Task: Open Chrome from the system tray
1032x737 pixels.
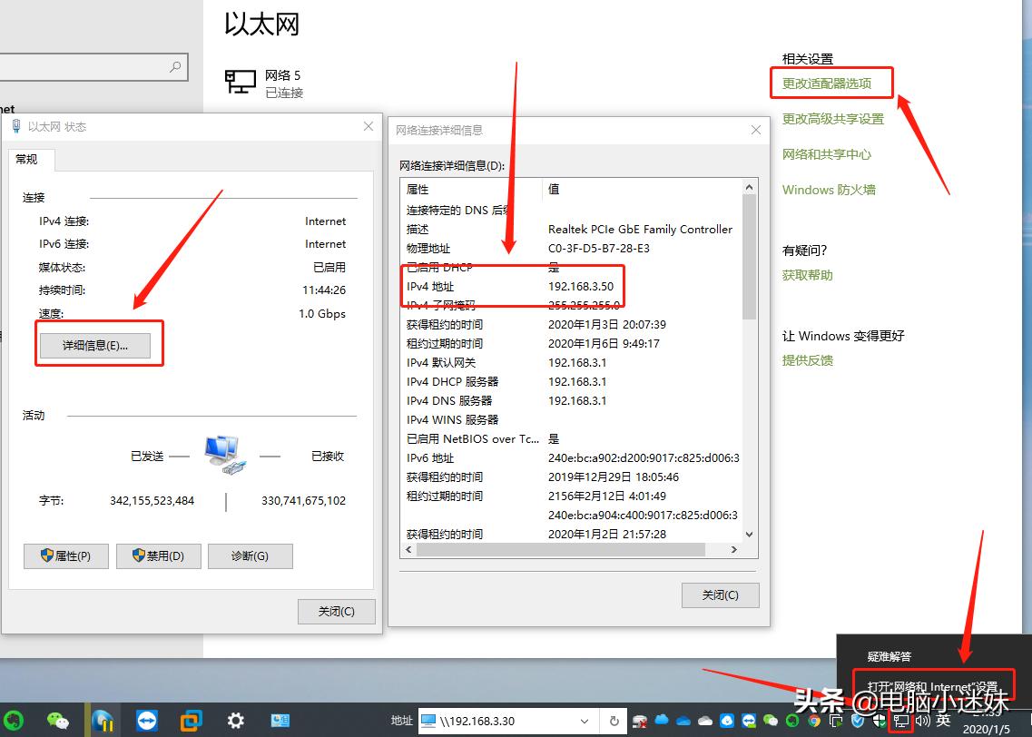Action: tap(814, 720)
